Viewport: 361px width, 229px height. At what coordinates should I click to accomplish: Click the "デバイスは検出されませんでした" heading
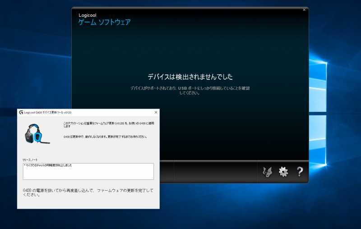click(190, 77)
